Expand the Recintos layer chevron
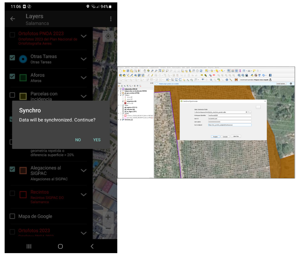Viewport: 299px width, 257px height. 84,195
